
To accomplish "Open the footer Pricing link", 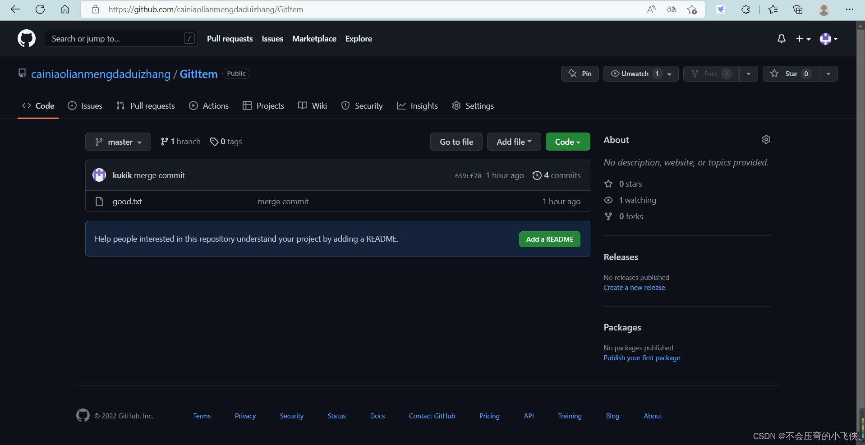I will pyautogui.click(x=489, y=416).
